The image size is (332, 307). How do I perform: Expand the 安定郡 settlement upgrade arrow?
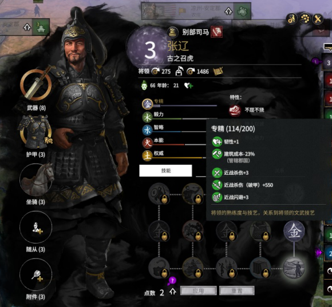click(27, 27)
